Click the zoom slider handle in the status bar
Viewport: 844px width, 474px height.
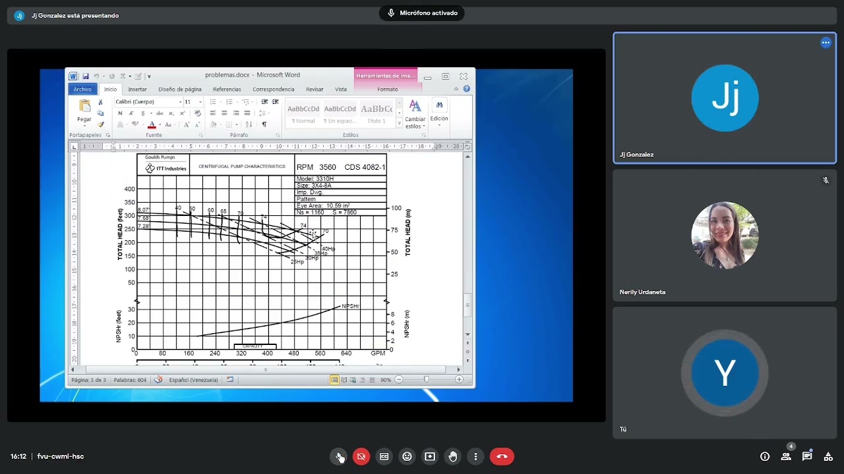(427, 380)
